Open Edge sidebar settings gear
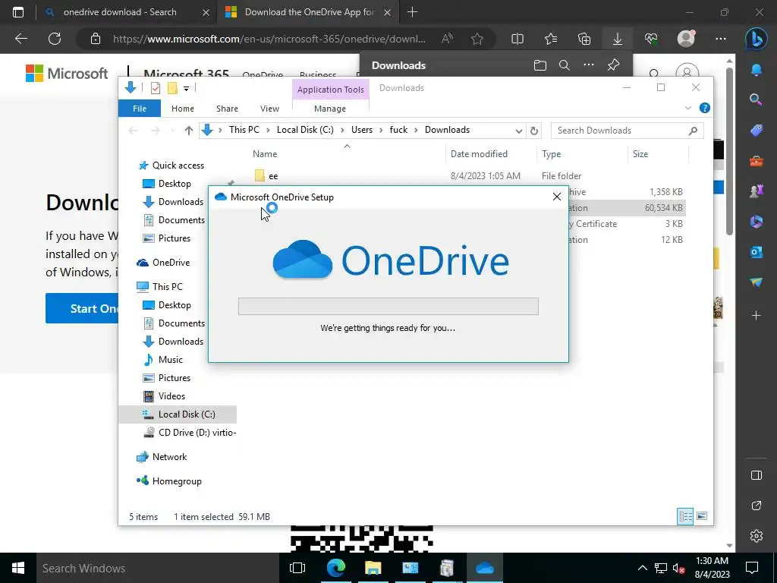 757,536
